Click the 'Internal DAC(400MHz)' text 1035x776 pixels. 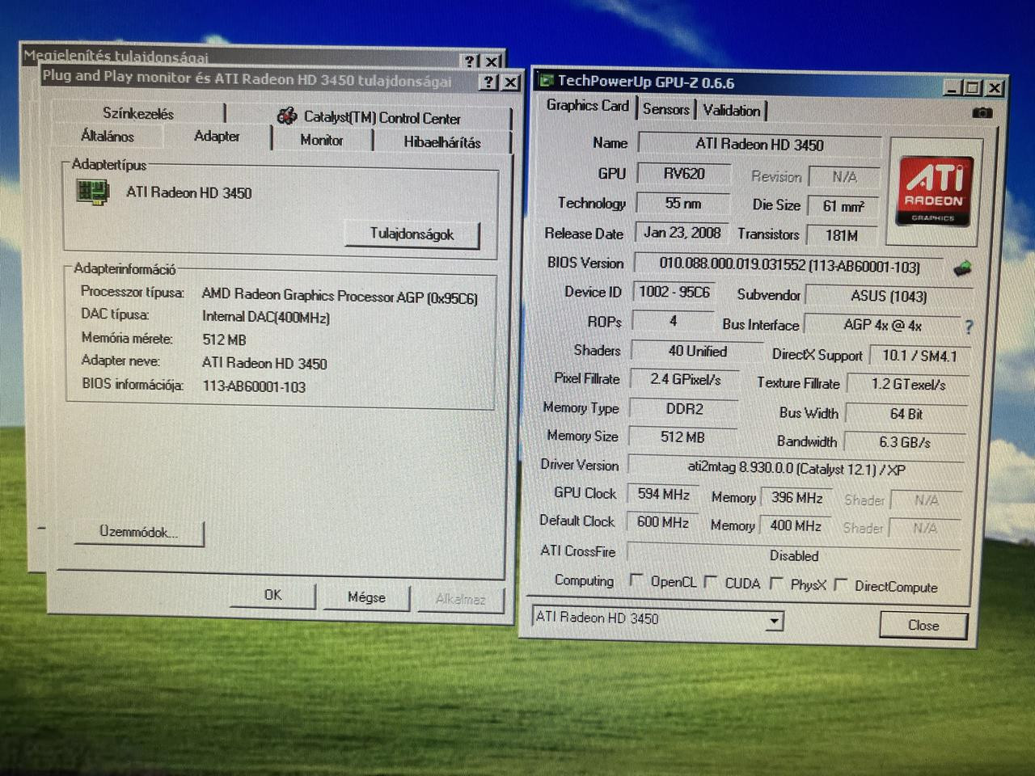point(266,318)
